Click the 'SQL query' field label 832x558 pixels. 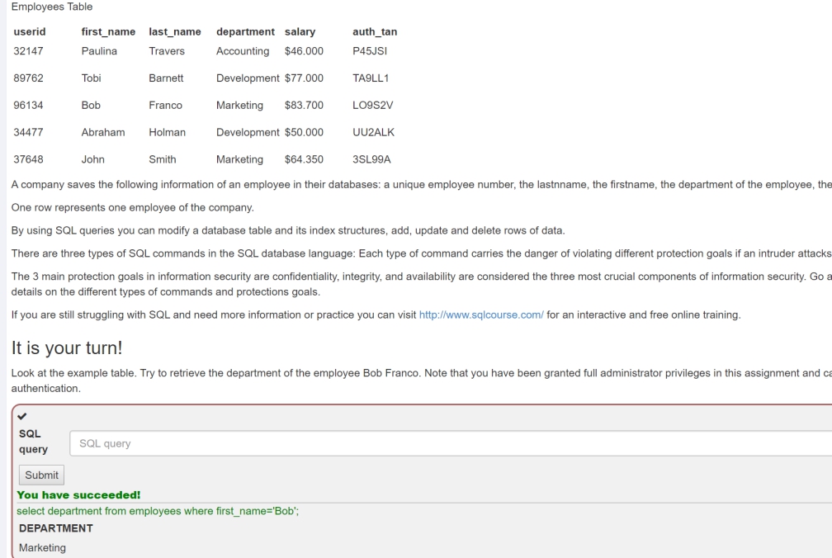[33, 442]
